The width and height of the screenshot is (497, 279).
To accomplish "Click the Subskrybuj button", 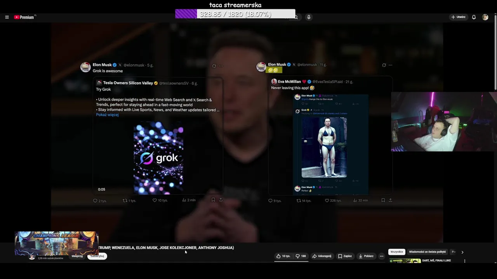I will (x=97, y=256).
